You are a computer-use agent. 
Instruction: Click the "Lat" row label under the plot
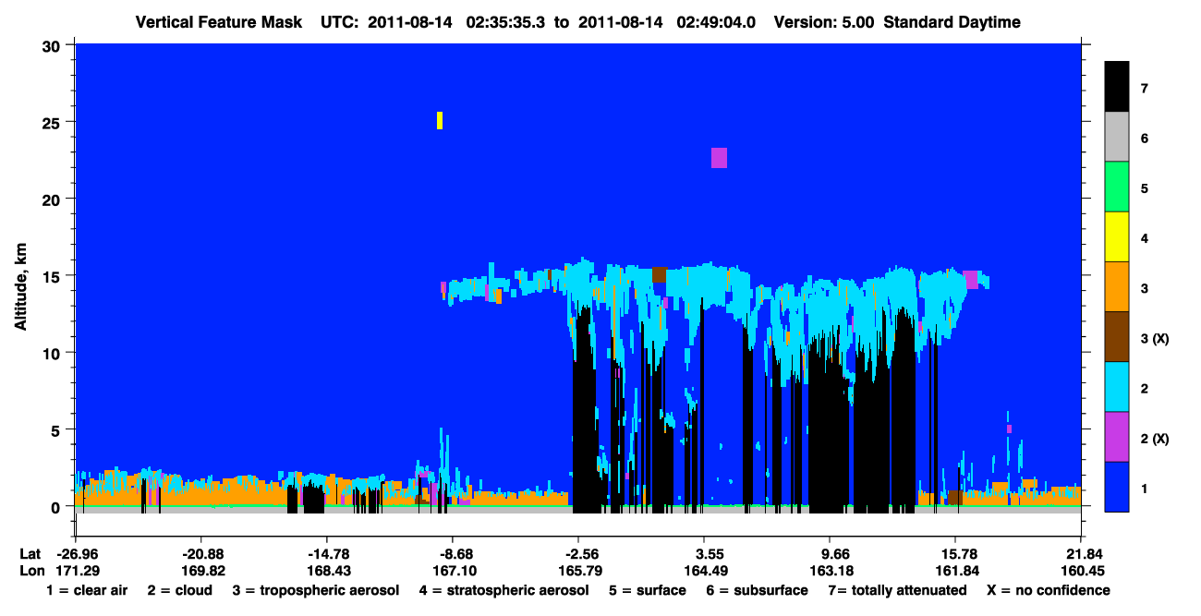click(30, 554)
